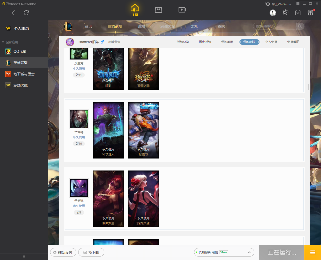Click the skin list scrollbar thumb
The height and width of the screenshot is (260, 321).
[x=308, y=87]
